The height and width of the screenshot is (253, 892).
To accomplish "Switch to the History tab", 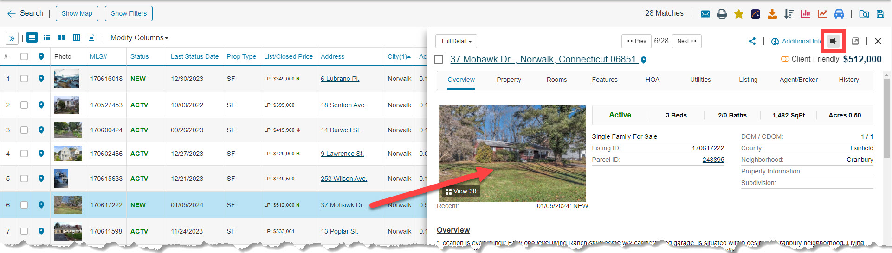I will 848,80.
